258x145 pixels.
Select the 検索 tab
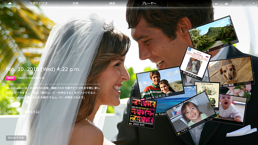coord(112,3)
